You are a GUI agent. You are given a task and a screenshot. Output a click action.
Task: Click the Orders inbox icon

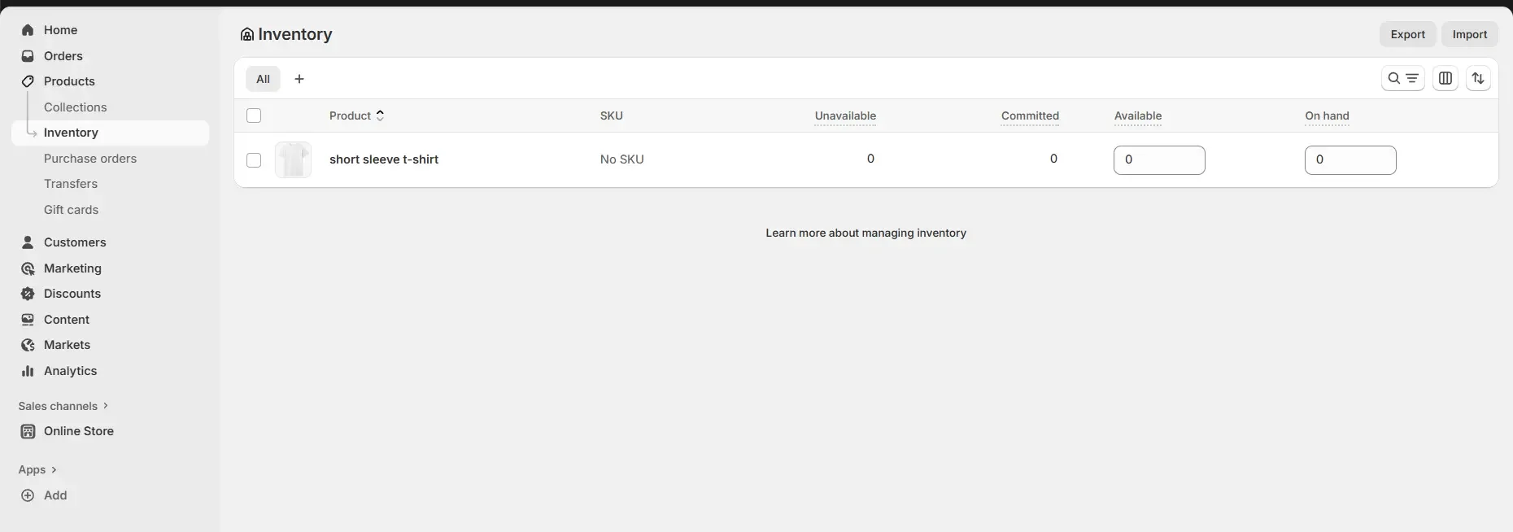click(x=28, y=56)
